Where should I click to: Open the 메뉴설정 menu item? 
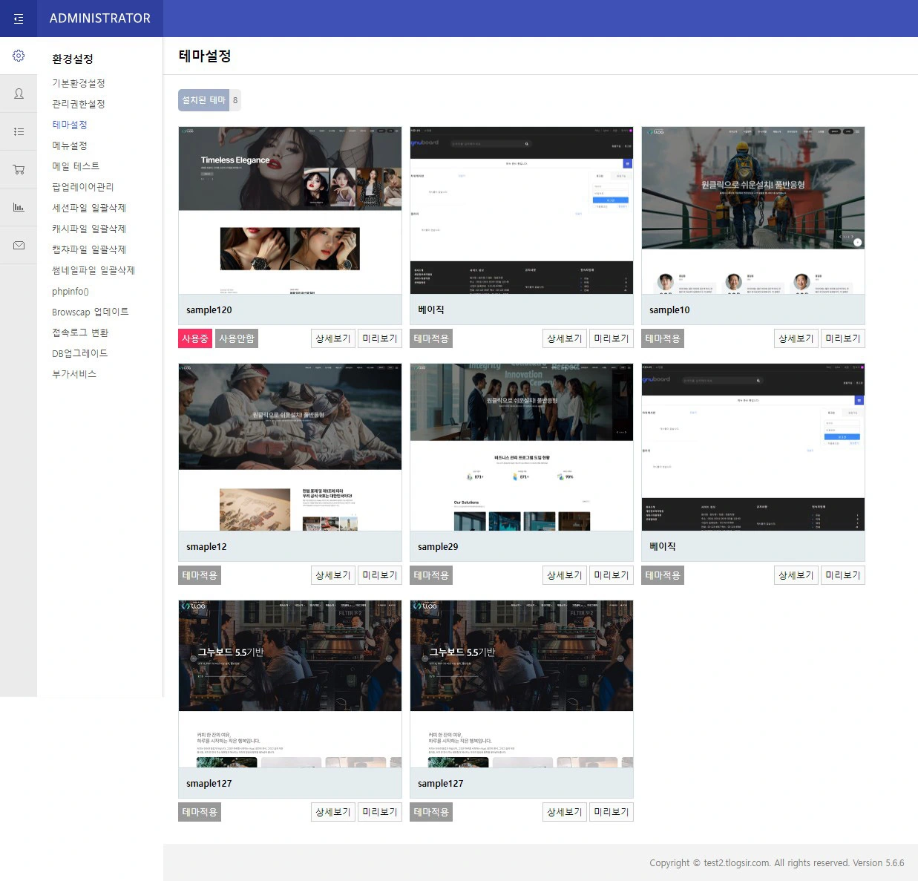[70, 145]
